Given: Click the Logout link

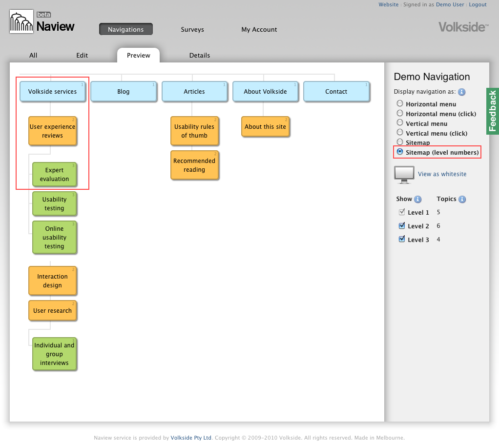Looking at the screenshot, I should [x=478, y=4].
